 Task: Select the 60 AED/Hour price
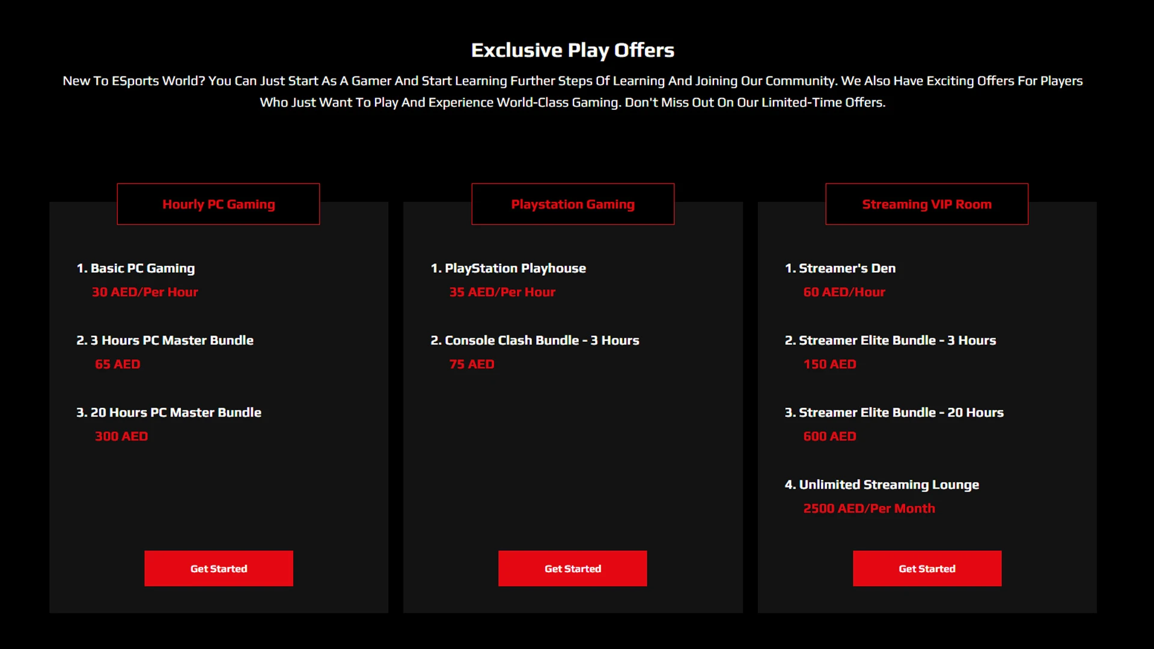844,292
